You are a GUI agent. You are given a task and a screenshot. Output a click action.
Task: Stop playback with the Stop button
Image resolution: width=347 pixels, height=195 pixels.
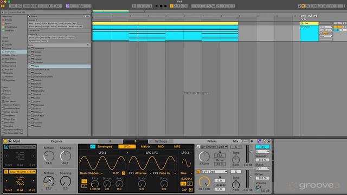pyautogui.click(x=161, y=6)
